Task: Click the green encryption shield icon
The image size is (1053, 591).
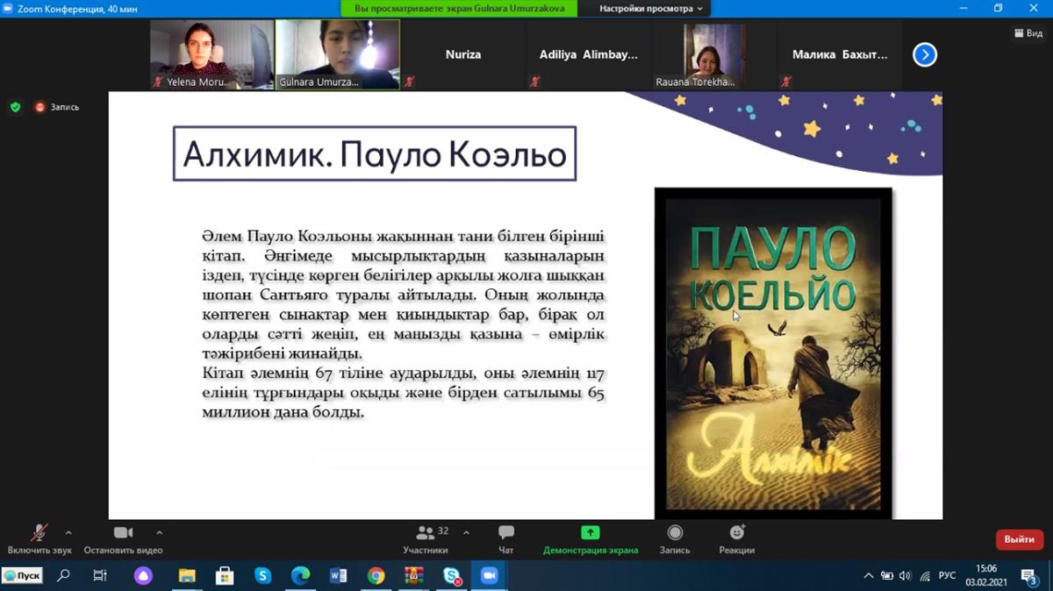Action: tap(15, 107)
